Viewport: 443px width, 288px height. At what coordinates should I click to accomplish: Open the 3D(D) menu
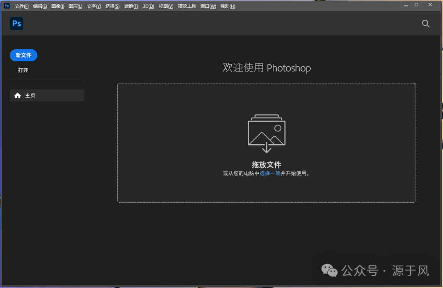148,6
